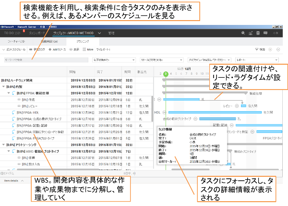Toggle the 検索 filter button
Screen dimensions: 288x206
pos(260,49)
